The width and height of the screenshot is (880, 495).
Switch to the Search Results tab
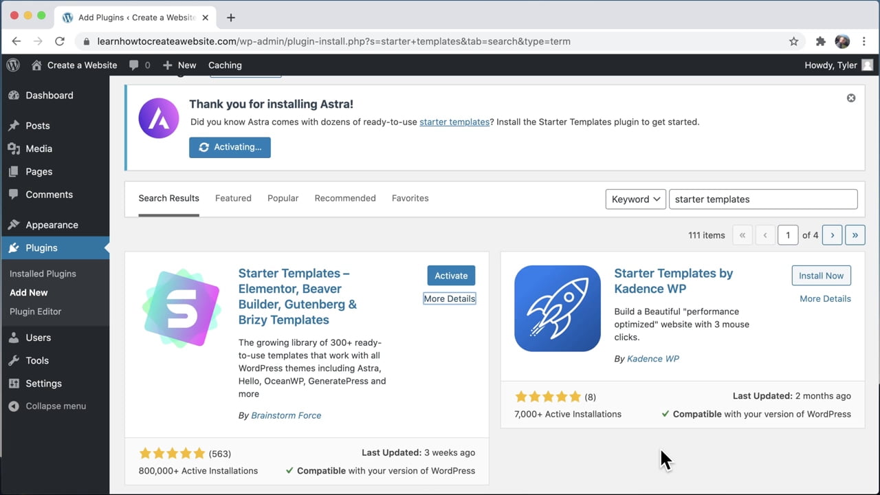coord(168,198)
